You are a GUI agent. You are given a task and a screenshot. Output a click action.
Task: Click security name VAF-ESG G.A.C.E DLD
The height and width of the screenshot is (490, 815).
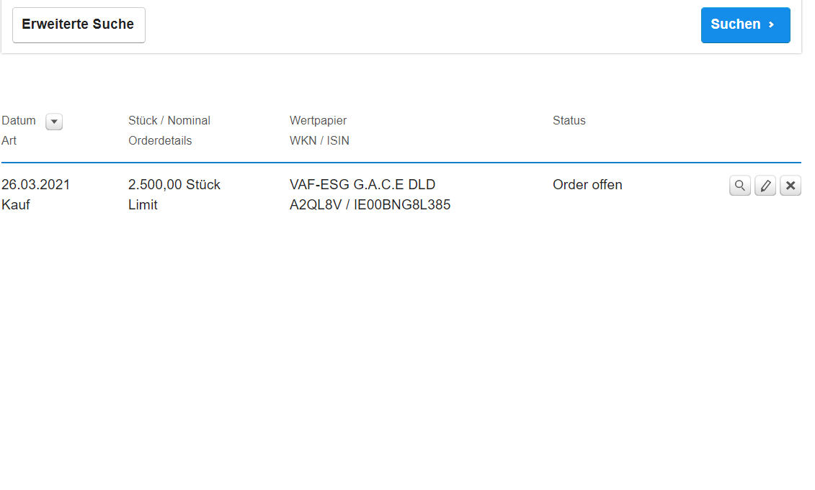tap(362, 185)
